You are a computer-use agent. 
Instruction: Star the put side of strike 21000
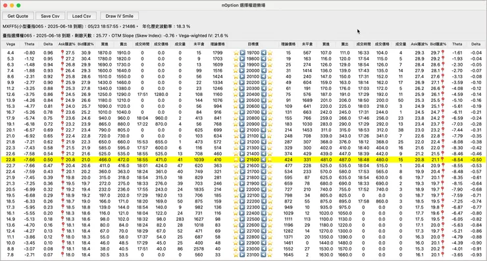(x=270, y=130)
